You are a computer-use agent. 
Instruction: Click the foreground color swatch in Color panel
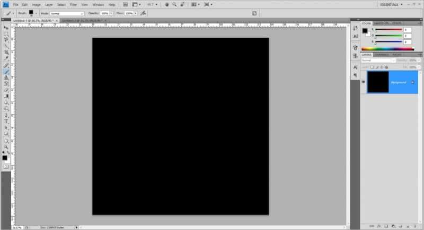point(365,31)
